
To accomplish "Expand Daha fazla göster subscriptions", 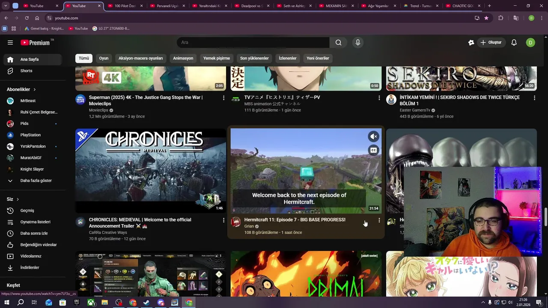I will pos(33,181).
